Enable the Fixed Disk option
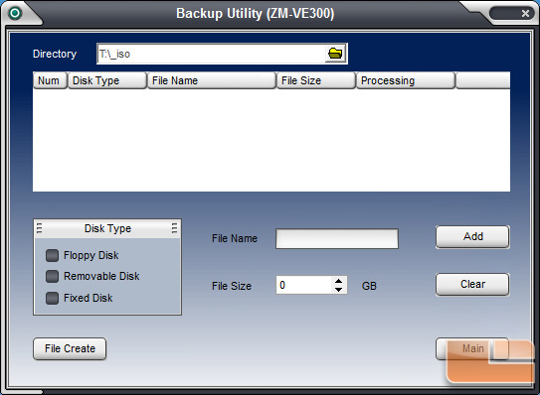The height and width of the screenshot is (395, 540). (52, 298)
